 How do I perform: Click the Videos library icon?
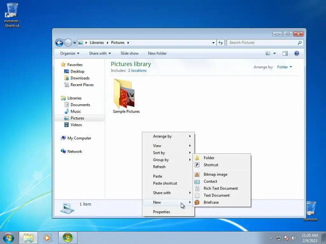pos(67,125)
